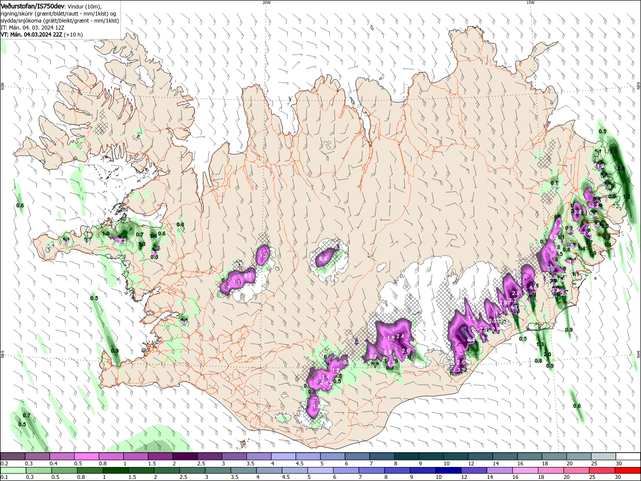Pick the rain legend swatch labeled 25

601,470
